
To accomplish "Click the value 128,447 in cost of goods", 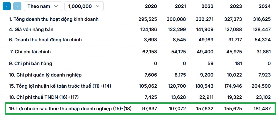I will pos(262,29).
